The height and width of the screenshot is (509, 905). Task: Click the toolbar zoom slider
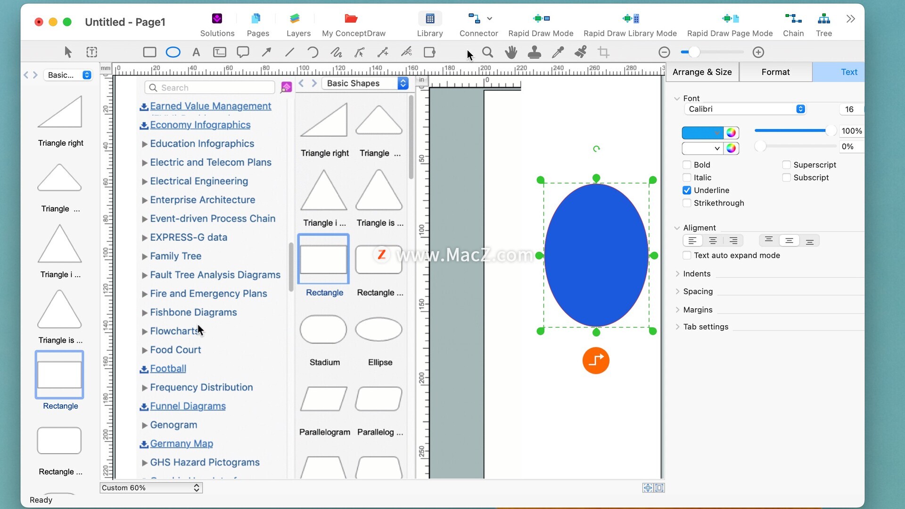[x=712, y=52]
